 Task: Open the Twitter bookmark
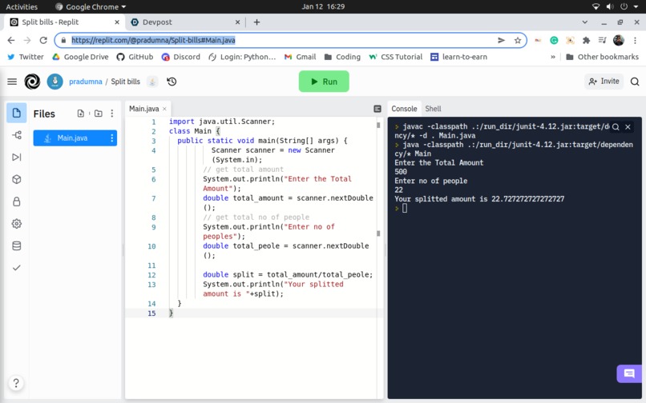[x=26, y=57]
